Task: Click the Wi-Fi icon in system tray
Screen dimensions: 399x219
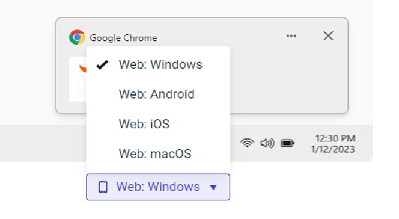Action: coord(247,143)
